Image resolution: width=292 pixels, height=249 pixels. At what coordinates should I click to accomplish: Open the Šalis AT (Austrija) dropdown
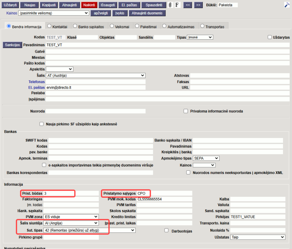[x=96, y=76]
